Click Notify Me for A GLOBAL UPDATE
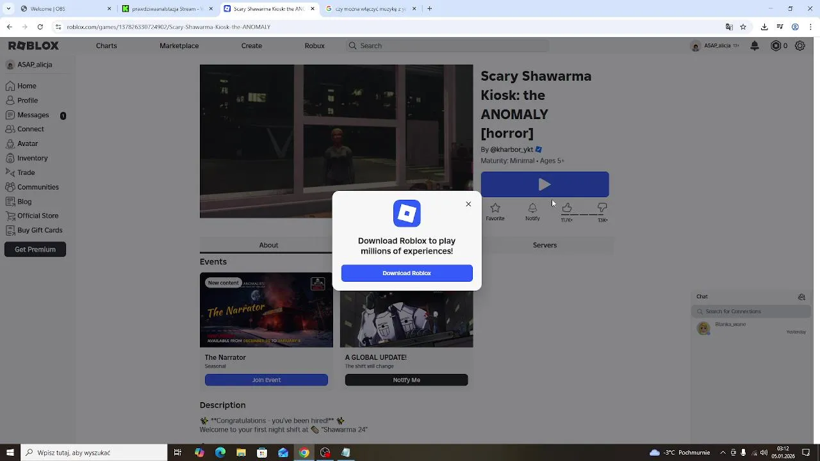The width and height of the screenshot is (820, 461). point(407,380)
